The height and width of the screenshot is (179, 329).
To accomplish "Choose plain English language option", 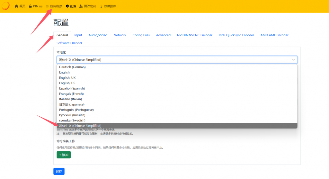I will (x=177, y=72).
